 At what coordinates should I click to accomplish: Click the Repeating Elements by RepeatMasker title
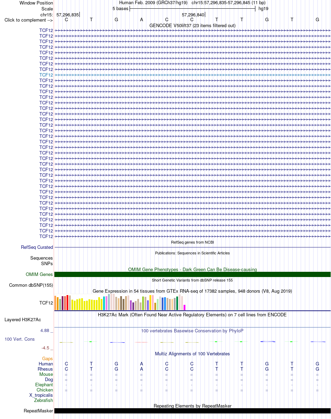coord(192,406)
